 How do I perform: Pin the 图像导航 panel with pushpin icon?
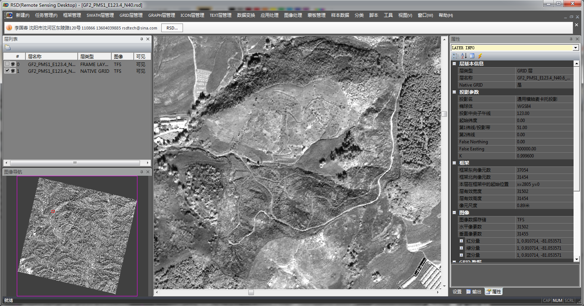click(142, 172)
